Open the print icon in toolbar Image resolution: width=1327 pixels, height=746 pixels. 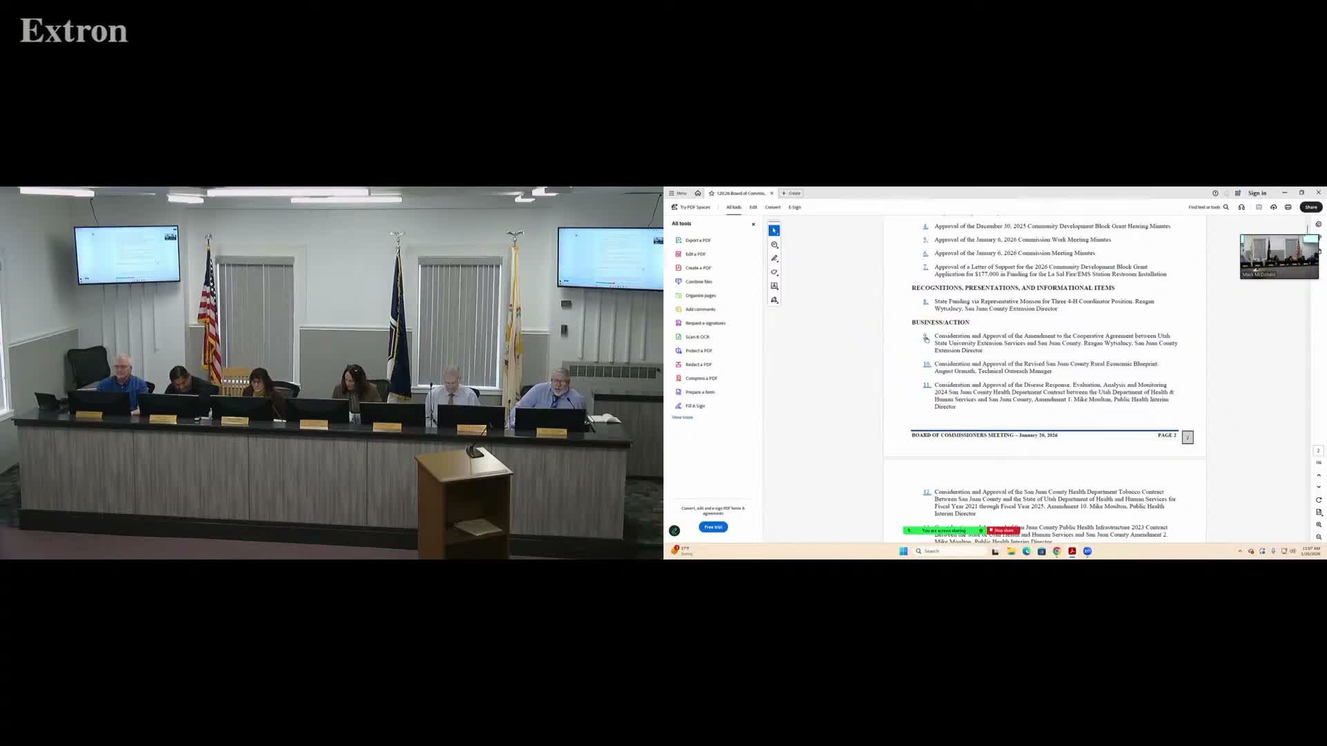pyautogui.click(x=1288, y=207)
